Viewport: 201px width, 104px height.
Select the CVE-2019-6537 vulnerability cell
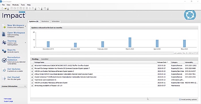coord(190,71)
